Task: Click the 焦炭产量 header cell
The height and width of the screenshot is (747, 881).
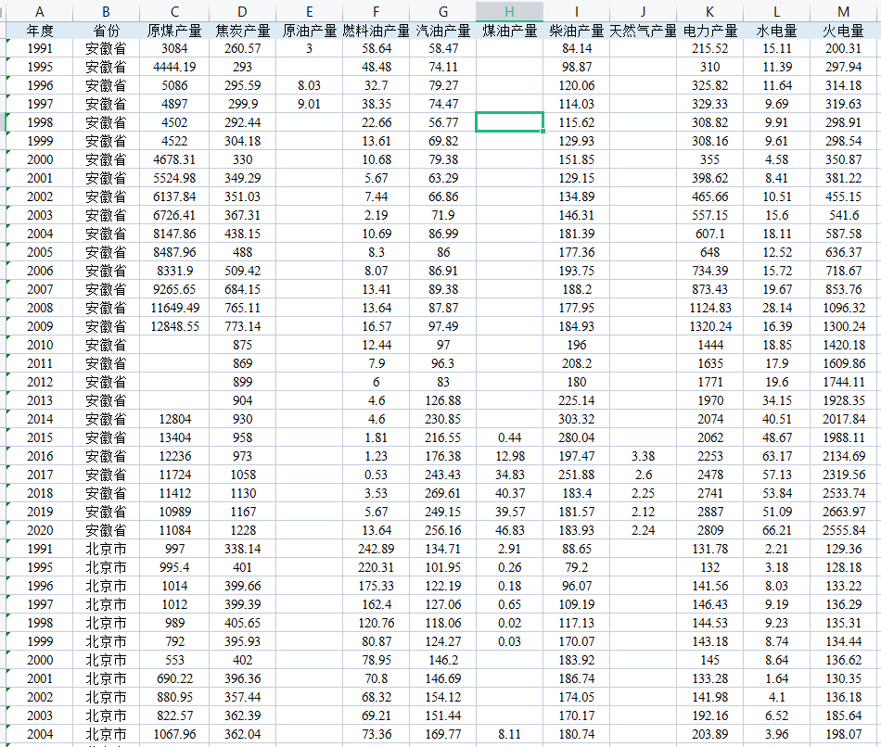Action: tap(241, 30)
